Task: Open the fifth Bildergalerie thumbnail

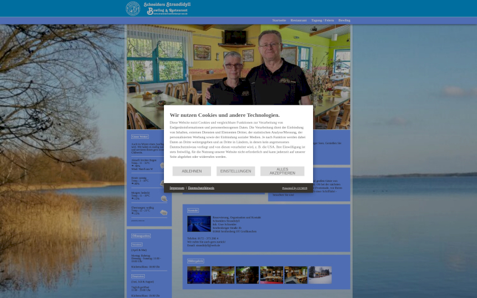Action: point(296,275)
